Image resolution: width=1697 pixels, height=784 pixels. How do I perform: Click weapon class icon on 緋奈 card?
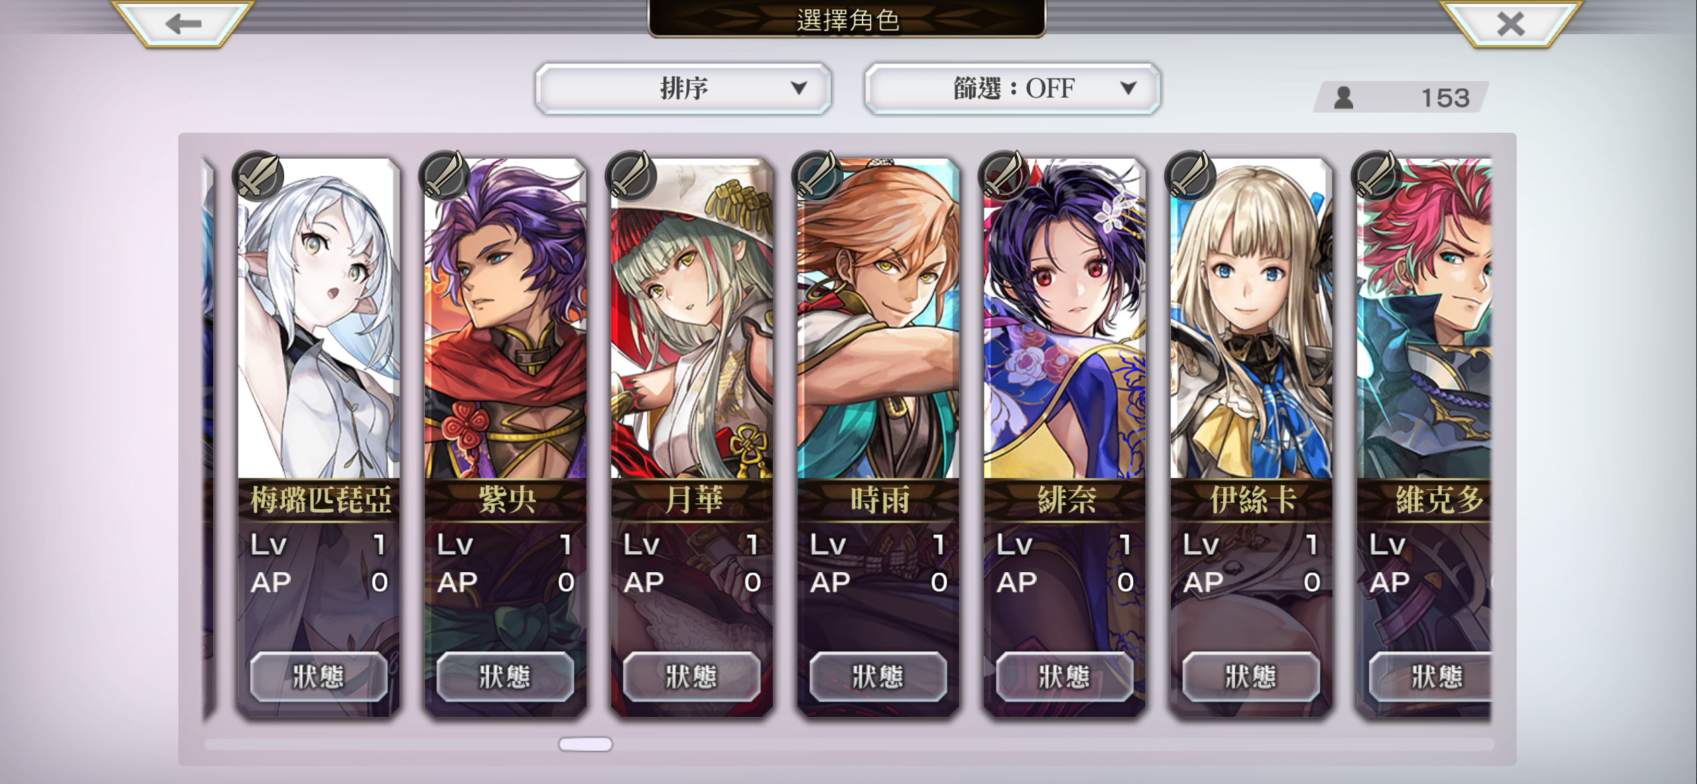tap(1003, 176)
